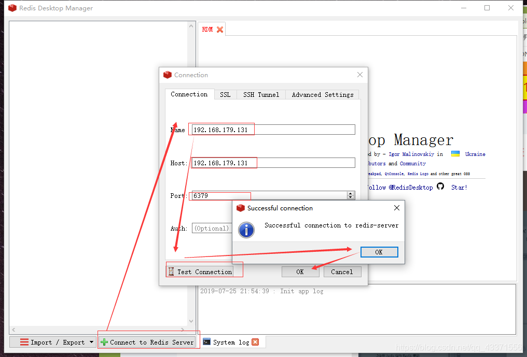
Task: Select the System log tab
Action: click(231, 342)
